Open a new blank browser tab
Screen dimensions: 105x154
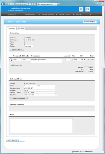(x=58, y=4)
